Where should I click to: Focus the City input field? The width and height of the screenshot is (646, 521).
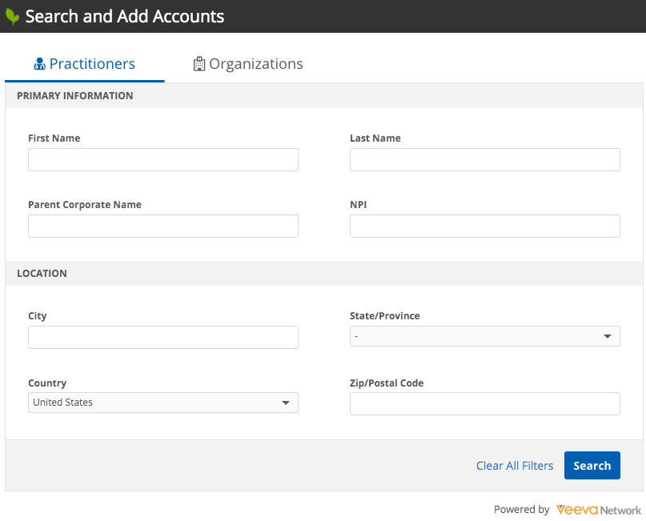click(163, 337)
